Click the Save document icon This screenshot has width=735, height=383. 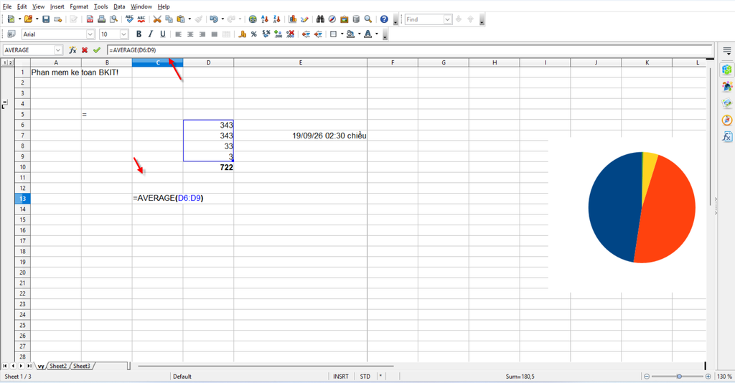[x=46, y=19]
